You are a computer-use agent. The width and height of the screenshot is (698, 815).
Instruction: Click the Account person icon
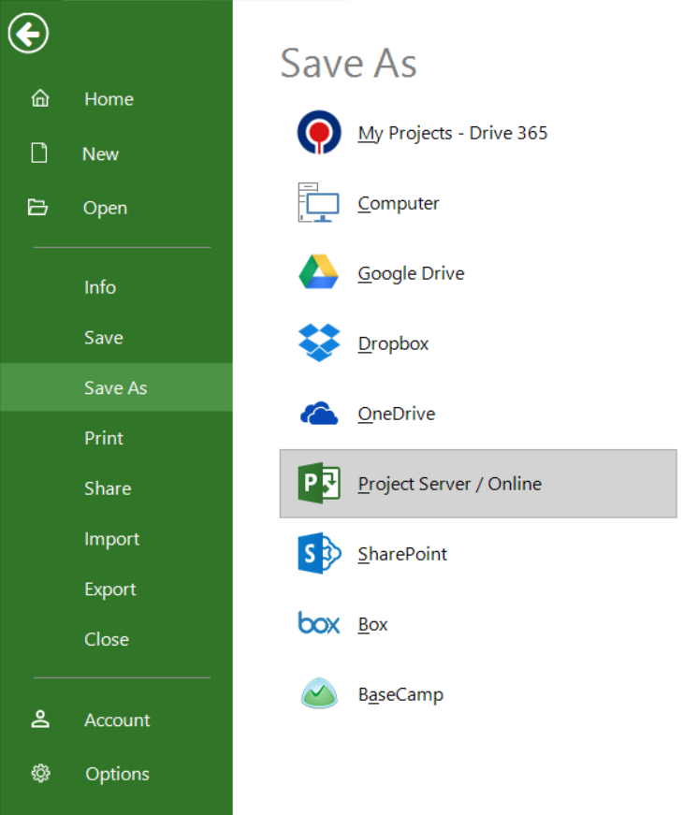click(x=39, y=720)
